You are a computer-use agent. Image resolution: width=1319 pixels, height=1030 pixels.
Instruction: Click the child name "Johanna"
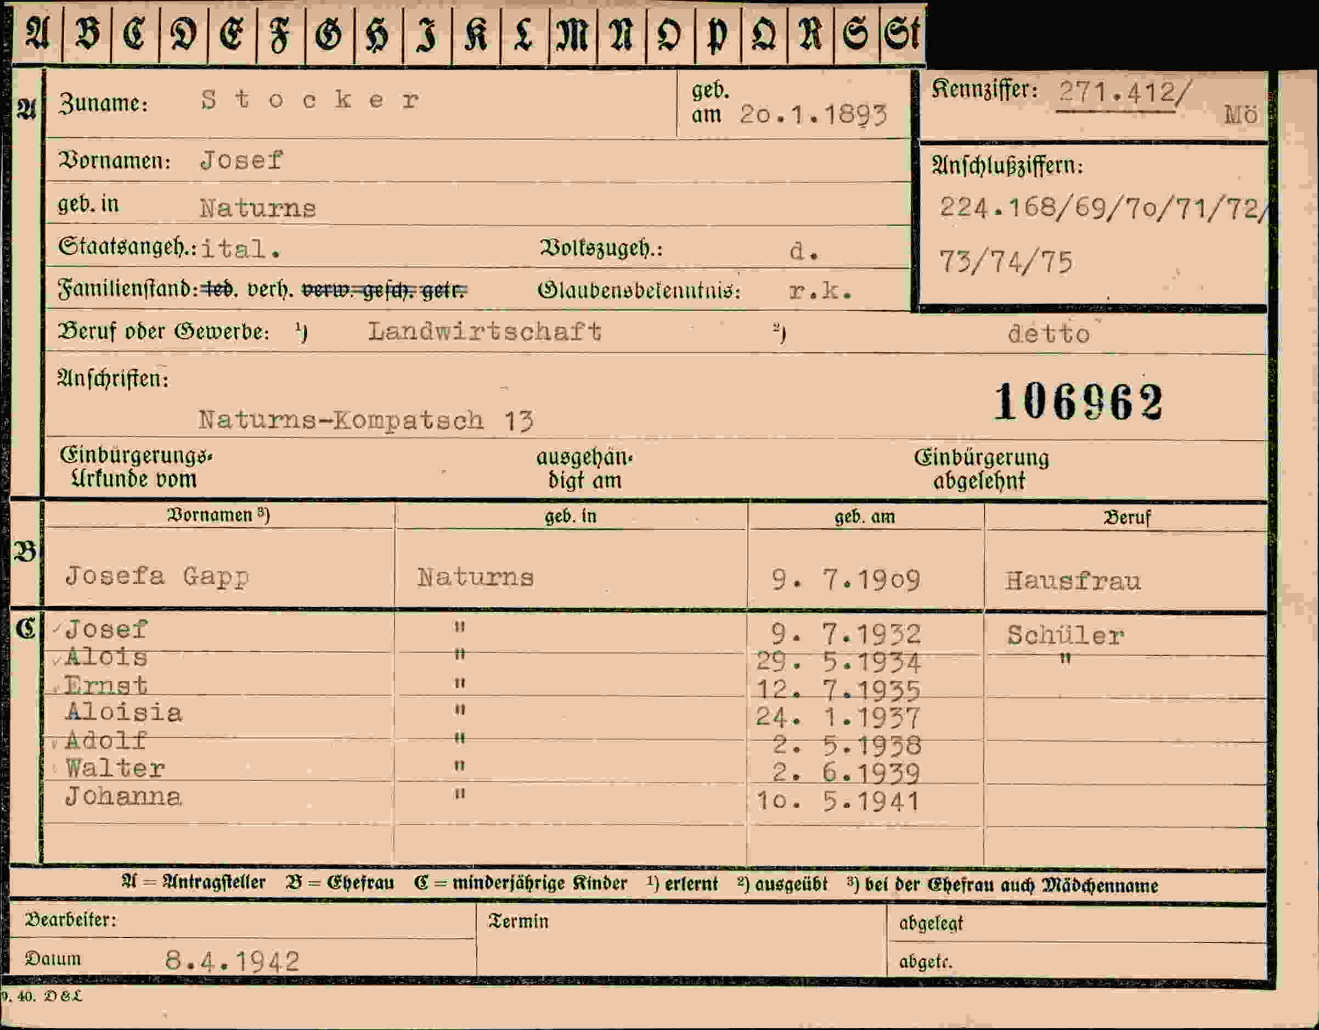tap(123, 797)
